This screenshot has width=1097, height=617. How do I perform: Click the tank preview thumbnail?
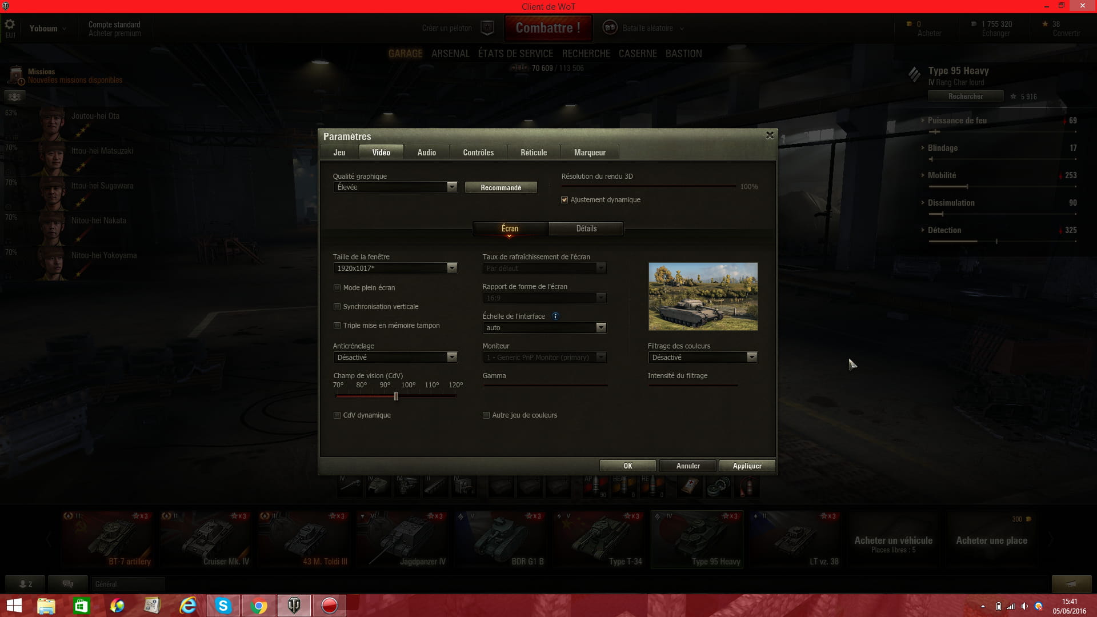tap(703, 297)
